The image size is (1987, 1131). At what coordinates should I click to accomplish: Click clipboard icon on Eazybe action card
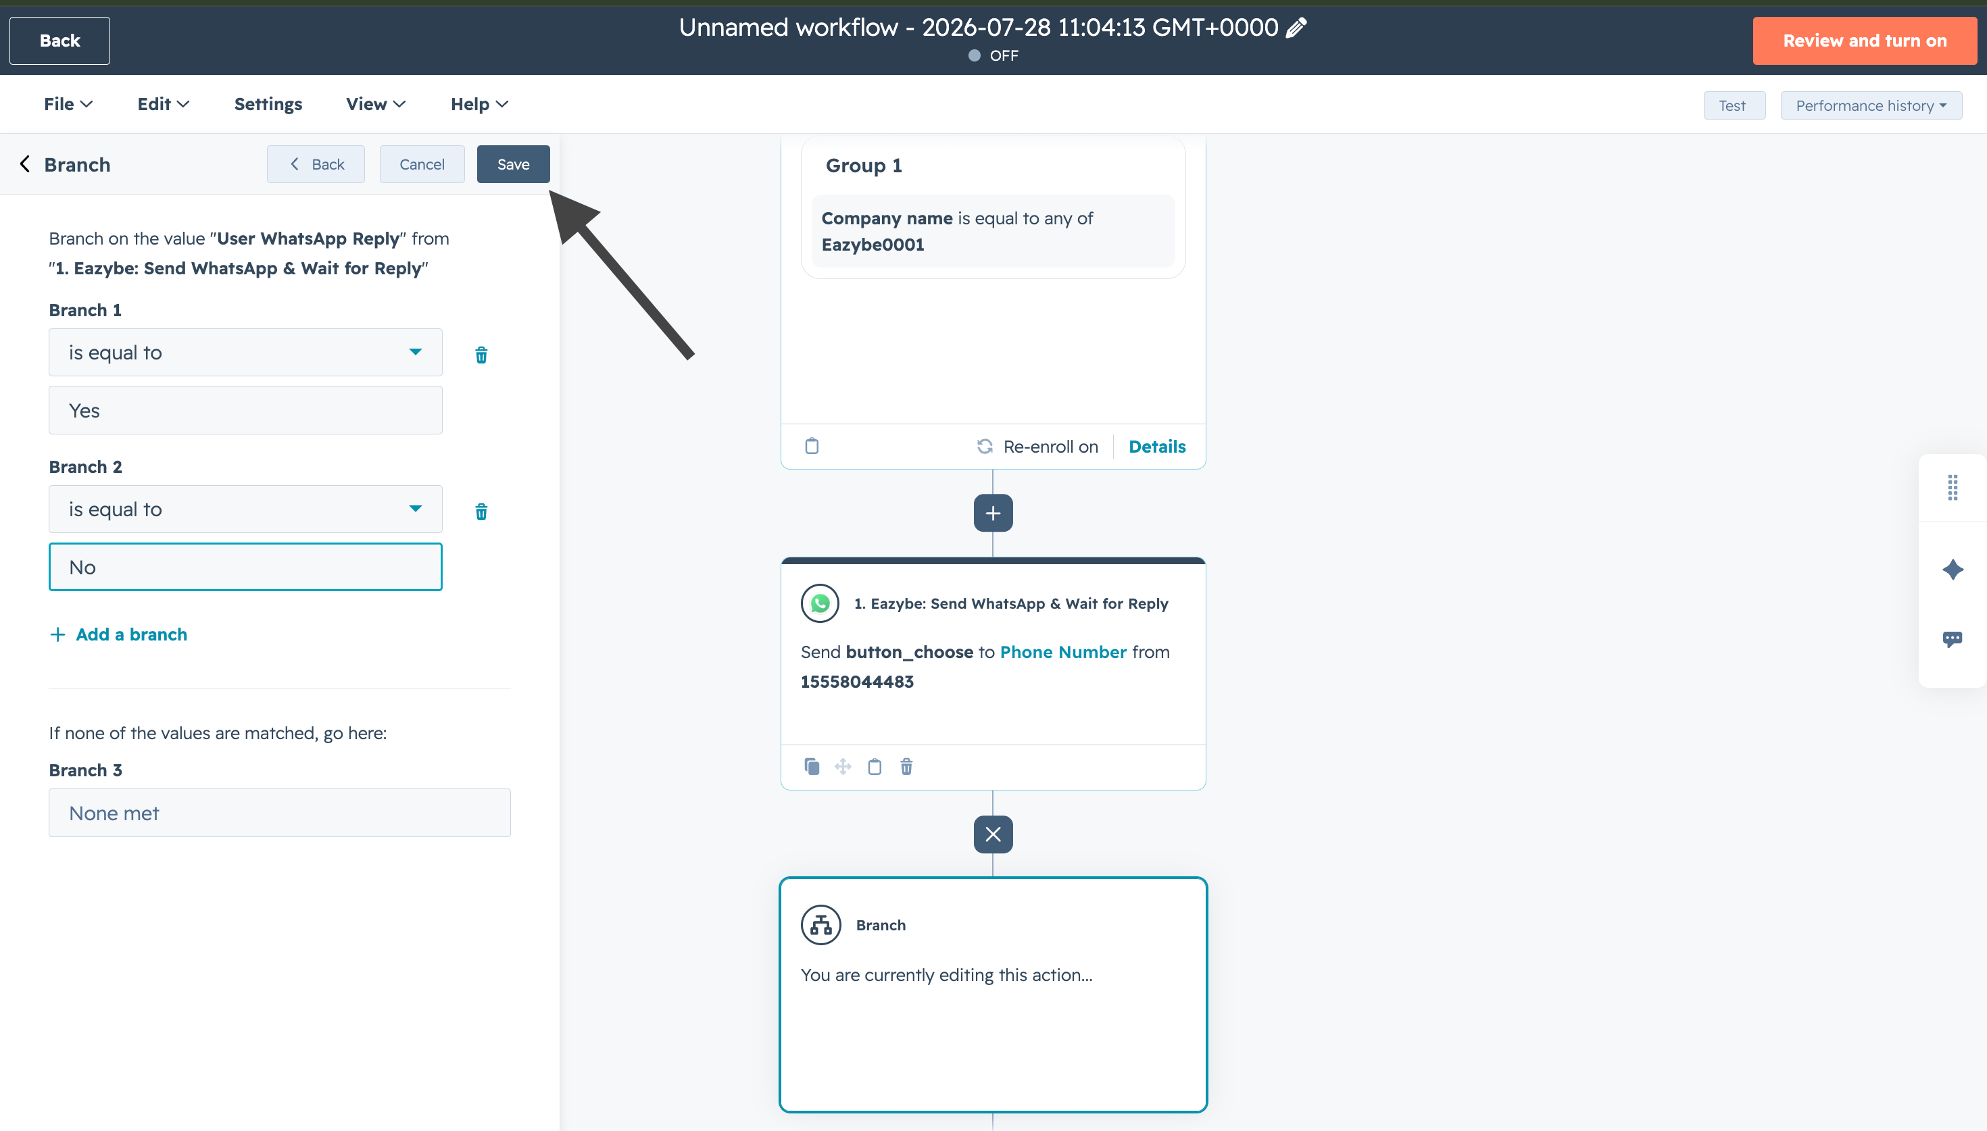(875, 767)
